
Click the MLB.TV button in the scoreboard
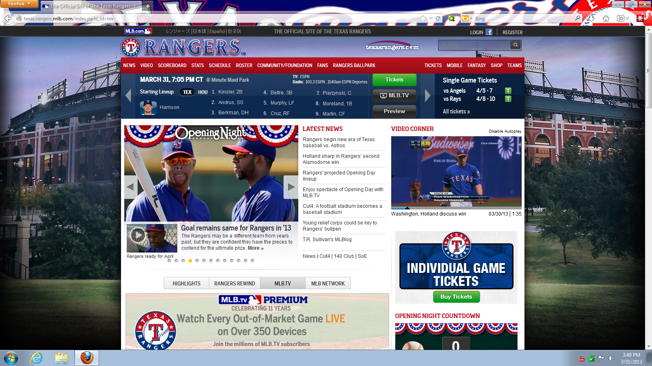click(x=394, y=96)
